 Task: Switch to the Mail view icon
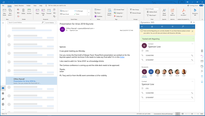coord(3,88)
